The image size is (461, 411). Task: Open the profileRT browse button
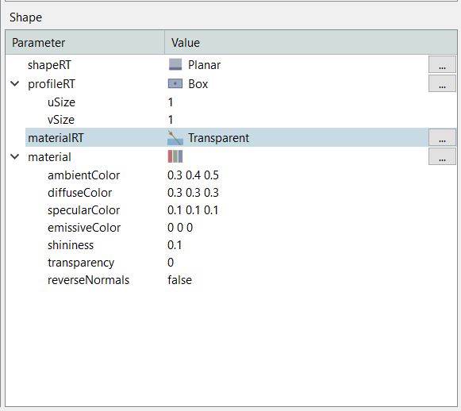[x=442, y=83]
